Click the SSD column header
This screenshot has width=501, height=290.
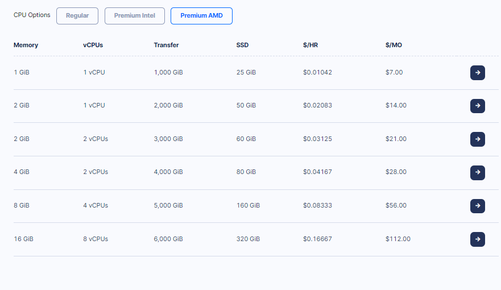242,45
